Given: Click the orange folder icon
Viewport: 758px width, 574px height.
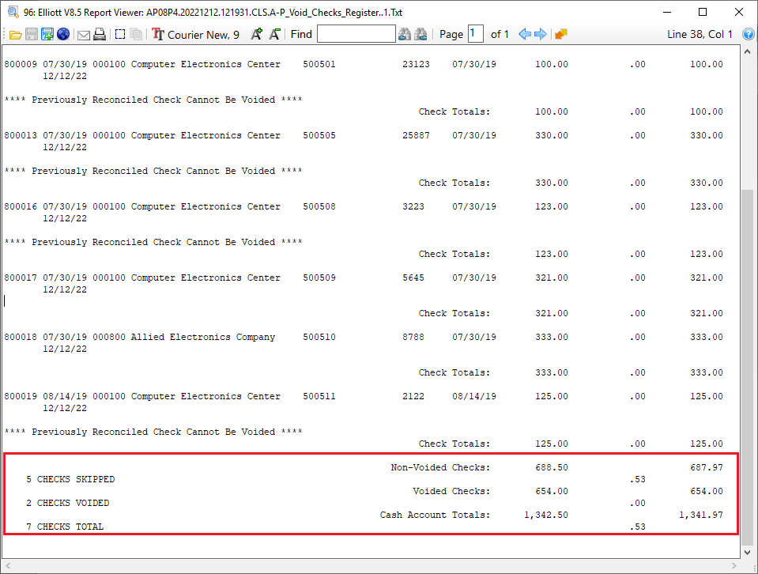Looking at the screenshot, I should click(560, 34).
